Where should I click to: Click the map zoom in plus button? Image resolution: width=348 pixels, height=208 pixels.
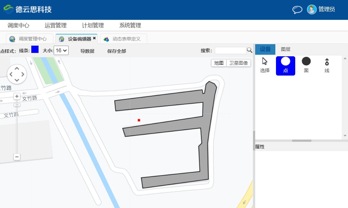pyautogui.click(x=17, y=96)
